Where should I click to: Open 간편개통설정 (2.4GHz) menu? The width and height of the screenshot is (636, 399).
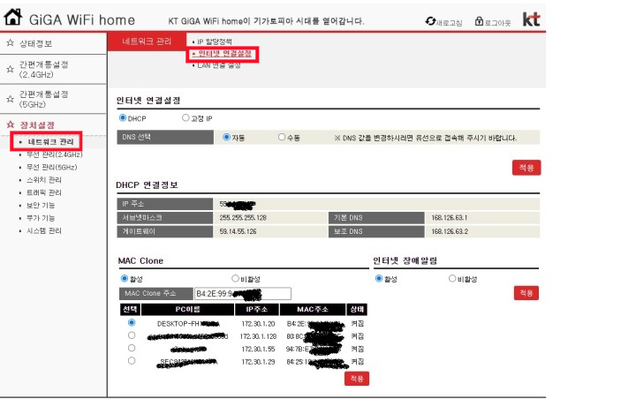coord(44,70)
